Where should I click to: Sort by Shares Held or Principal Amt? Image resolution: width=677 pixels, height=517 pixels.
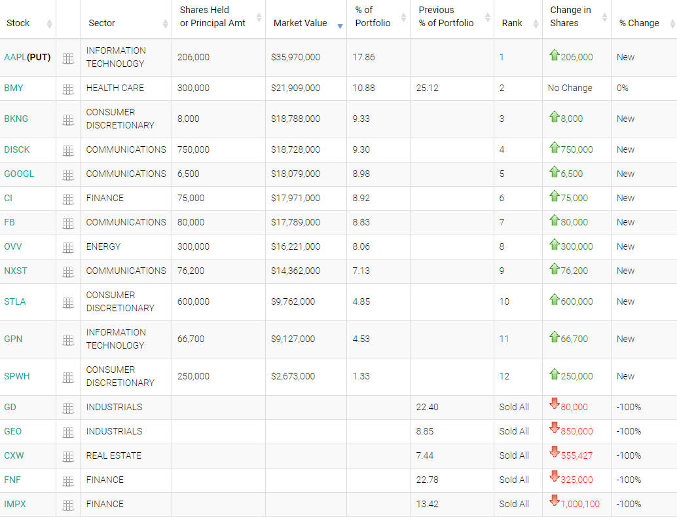(x=213, y=17)
